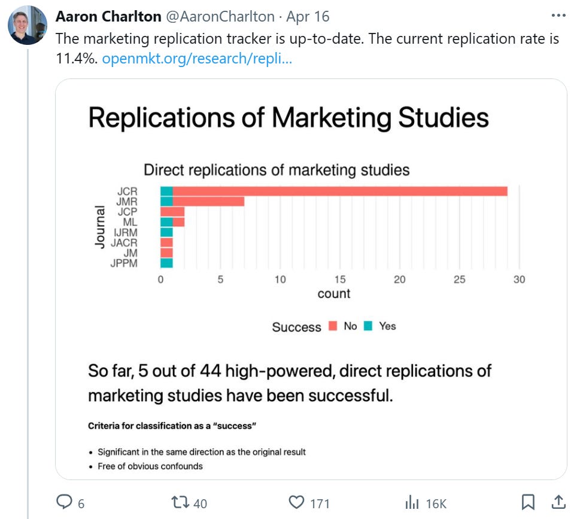
Task: Open Aaron Charlton's profile picture
Action: [x=28, y=25]
